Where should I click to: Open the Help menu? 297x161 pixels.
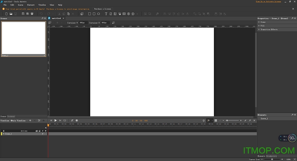pyautogui.click(x=60, y=5)
